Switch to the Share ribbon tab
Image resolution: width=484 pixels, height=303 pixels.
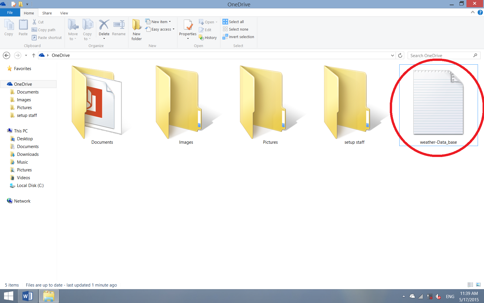coord(47,13)
